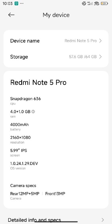112x224 pixels.
Task: Tap the 1.0.24.1.29.DEV OS version
Action: click(24, 164)
